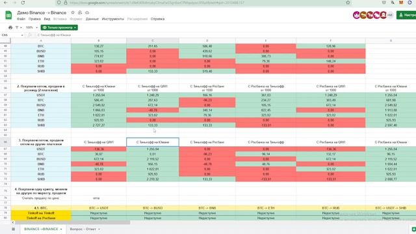The image size is (416, 234).
Task: Click the Считать продажу по цене label
Action: [x=40, y=198]
